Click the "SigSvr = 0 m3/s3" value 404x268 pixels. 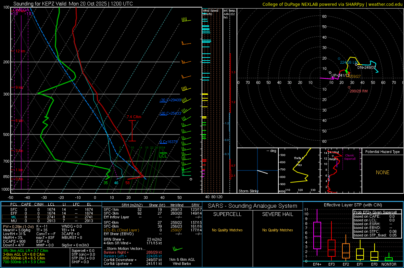tap(75, 245)
